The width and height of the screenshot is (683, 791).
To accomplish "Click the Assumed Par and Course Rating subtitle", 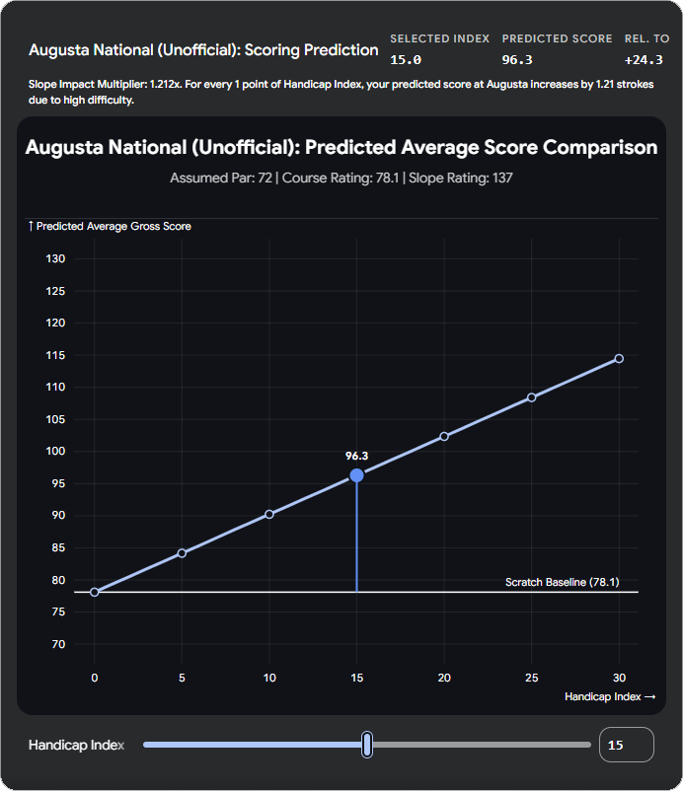I will click(x=341, y=180).
